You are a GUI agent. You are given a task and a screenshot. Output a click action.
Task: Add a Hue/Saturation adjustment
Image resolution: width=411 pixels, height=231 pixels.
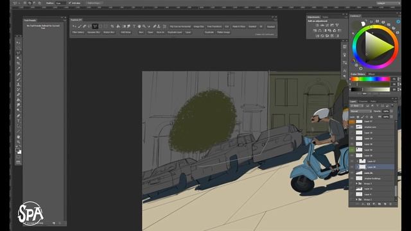coord(315,31)
